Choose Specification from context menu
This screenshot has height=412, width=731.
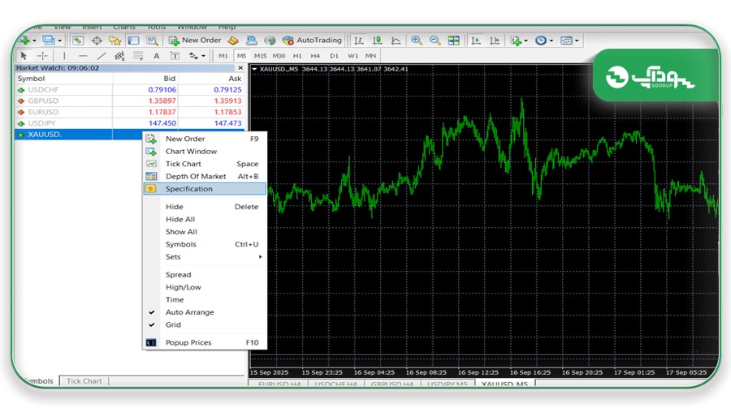coord(205,188)
